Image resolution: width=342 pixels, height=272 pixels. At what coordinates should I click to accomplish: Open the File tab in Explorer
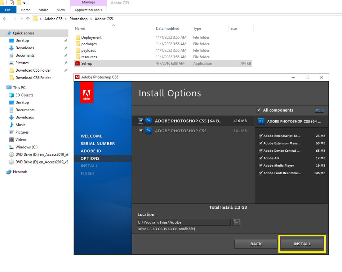coord(8,10)
